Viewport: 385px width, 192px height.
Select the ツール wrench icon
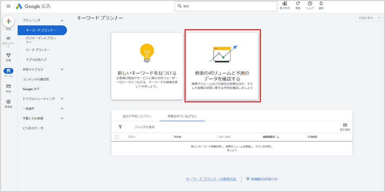(x=8, y=71)
